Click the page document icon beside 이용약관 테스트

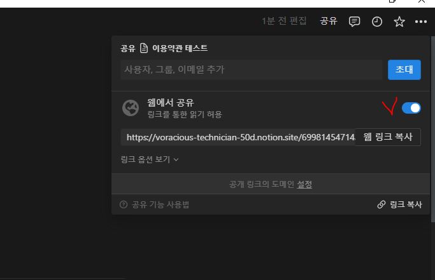coord(144,48)
